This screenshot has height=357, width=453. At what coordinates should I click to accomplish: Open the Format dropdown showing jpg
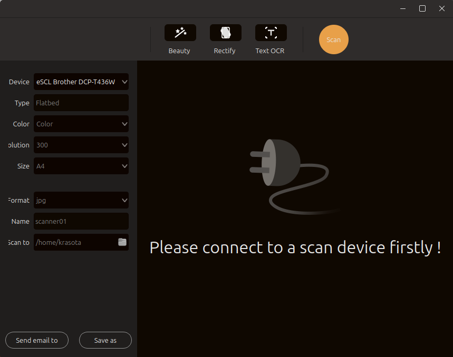[x=81, y=201]
